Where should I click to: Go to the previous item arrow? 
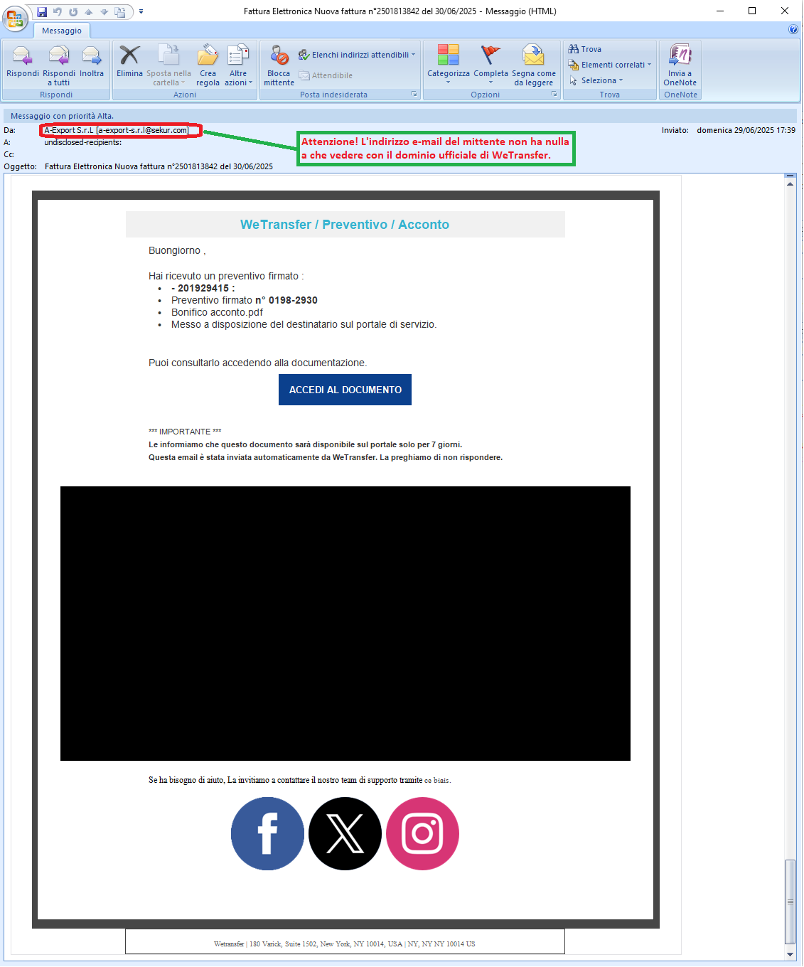[89, 11]
